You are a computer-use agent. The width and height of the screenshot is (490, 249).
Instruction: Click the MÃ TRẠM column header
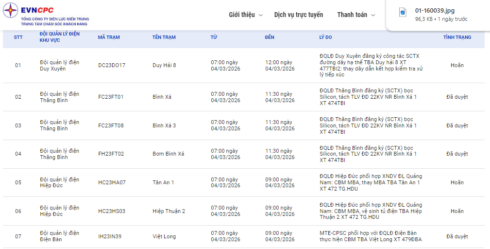(x=109, y=37)
